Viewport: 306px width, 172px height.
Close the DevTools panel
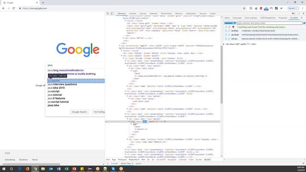(303, 13)
